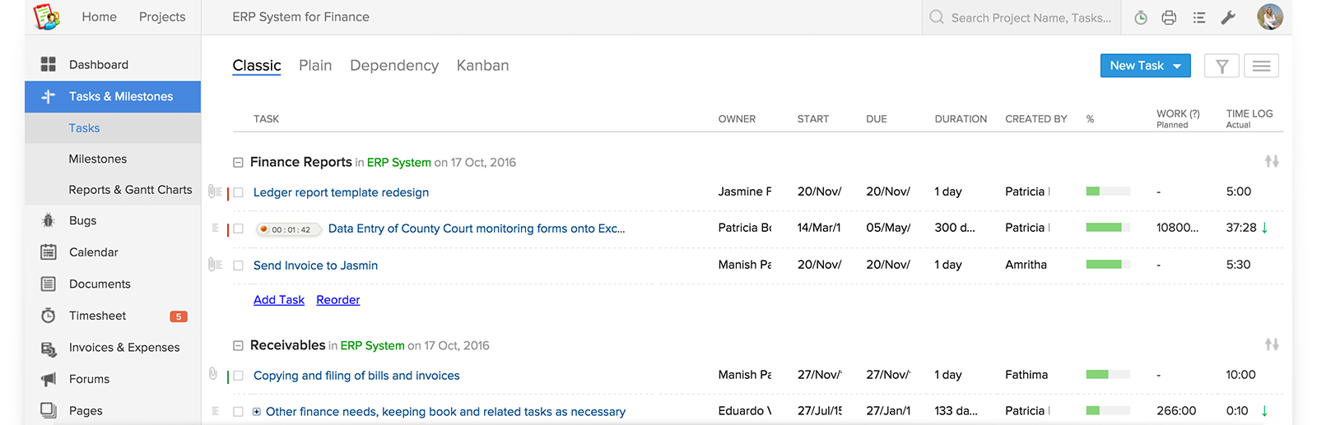Click the printer icon in top bar

(1169, 17)
